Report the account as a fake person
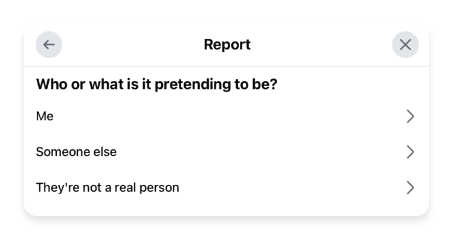 tap(226, 187)
